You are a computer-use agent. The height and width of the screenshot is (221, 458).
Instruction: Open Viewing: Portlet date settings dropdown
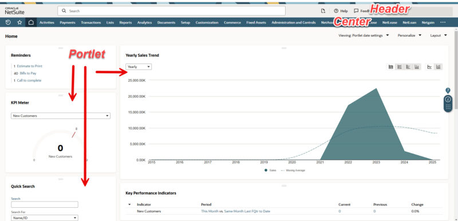pos(364,35)
